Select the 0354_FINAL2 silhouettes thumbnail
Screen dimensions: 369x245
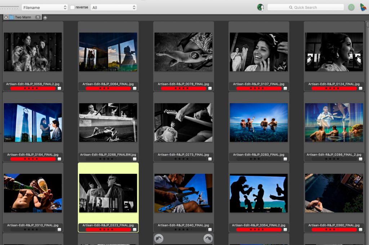259,193
